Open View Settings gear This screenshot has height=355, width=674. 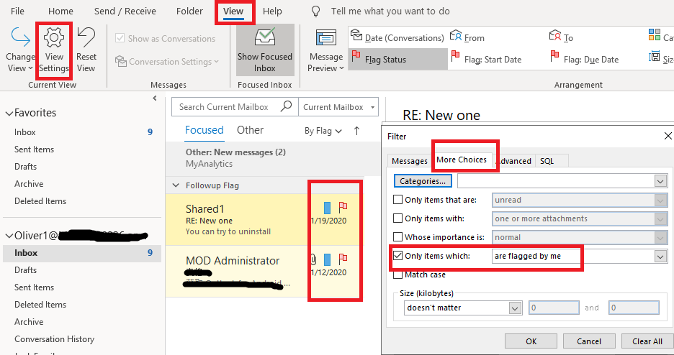point(54,50)
